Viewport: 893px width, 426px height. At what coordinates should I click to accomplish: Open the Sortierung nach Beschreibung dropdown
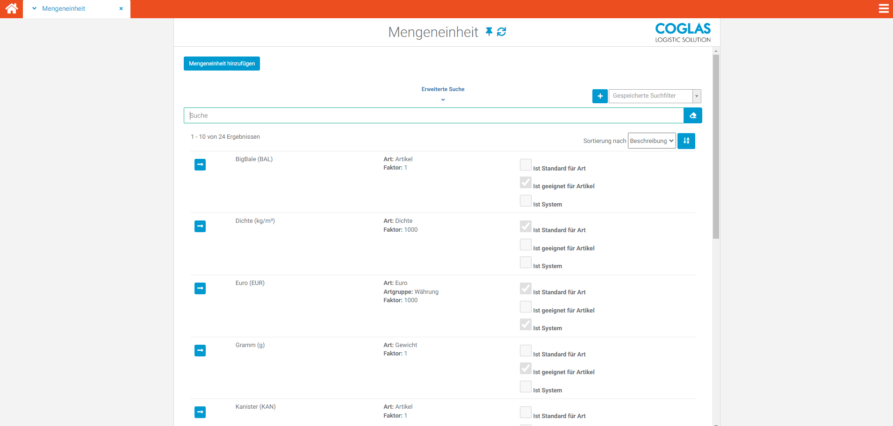point(651,141)
